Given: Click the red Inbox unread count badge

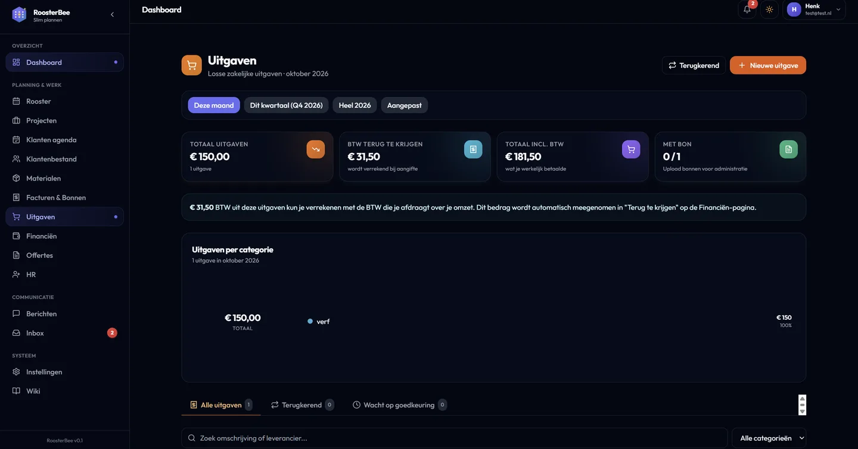Looking at the screenshot, I should coord(112,333).
